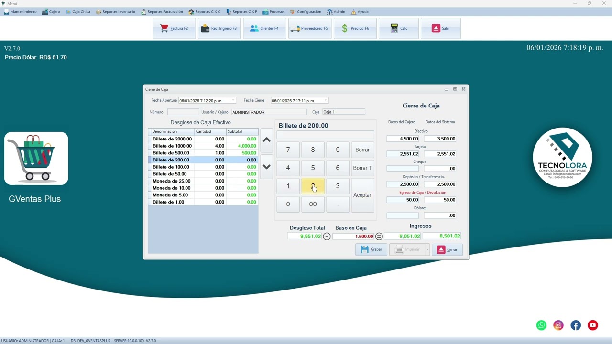
Task: Click keypad digit 3
Action: click(338, 186)
